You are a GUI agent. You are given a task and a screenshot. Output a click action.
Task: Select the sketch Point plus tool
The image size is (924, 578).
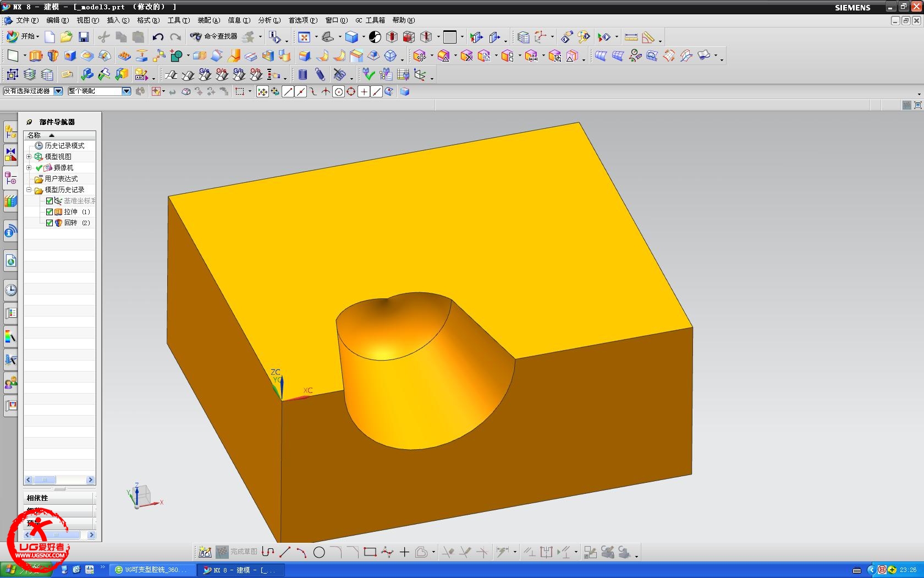[404, 552]
